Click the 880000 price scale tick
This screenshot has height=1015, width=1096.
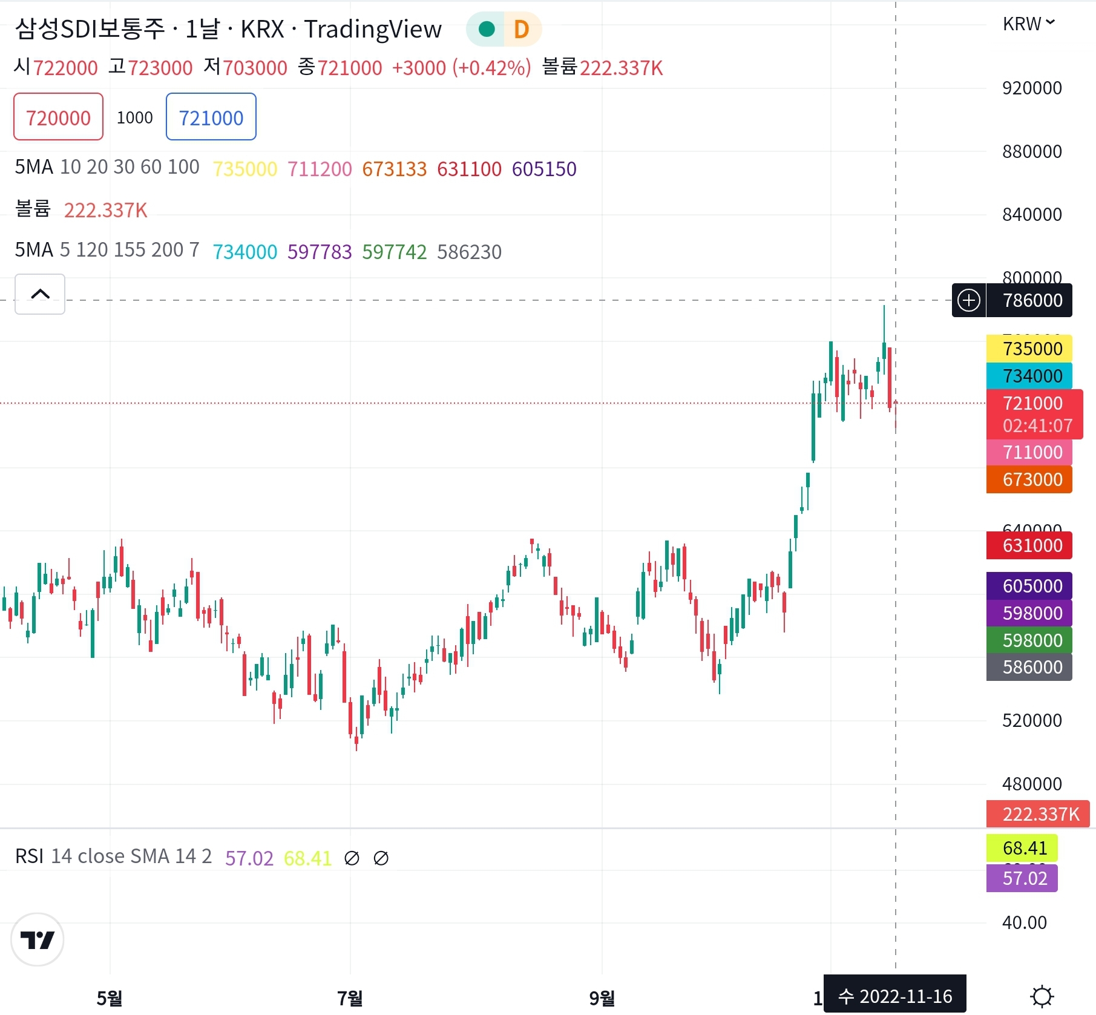pyautogui.click(x=1032, y=151)
